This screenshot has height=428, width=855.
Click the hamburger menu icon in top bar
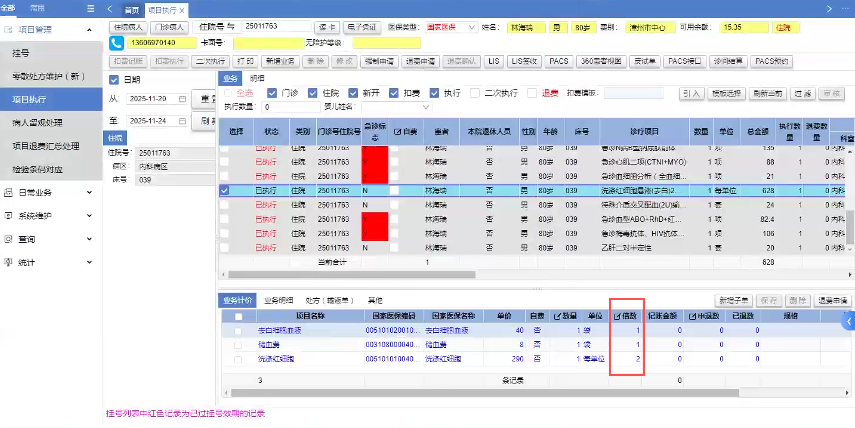(90, 9)
